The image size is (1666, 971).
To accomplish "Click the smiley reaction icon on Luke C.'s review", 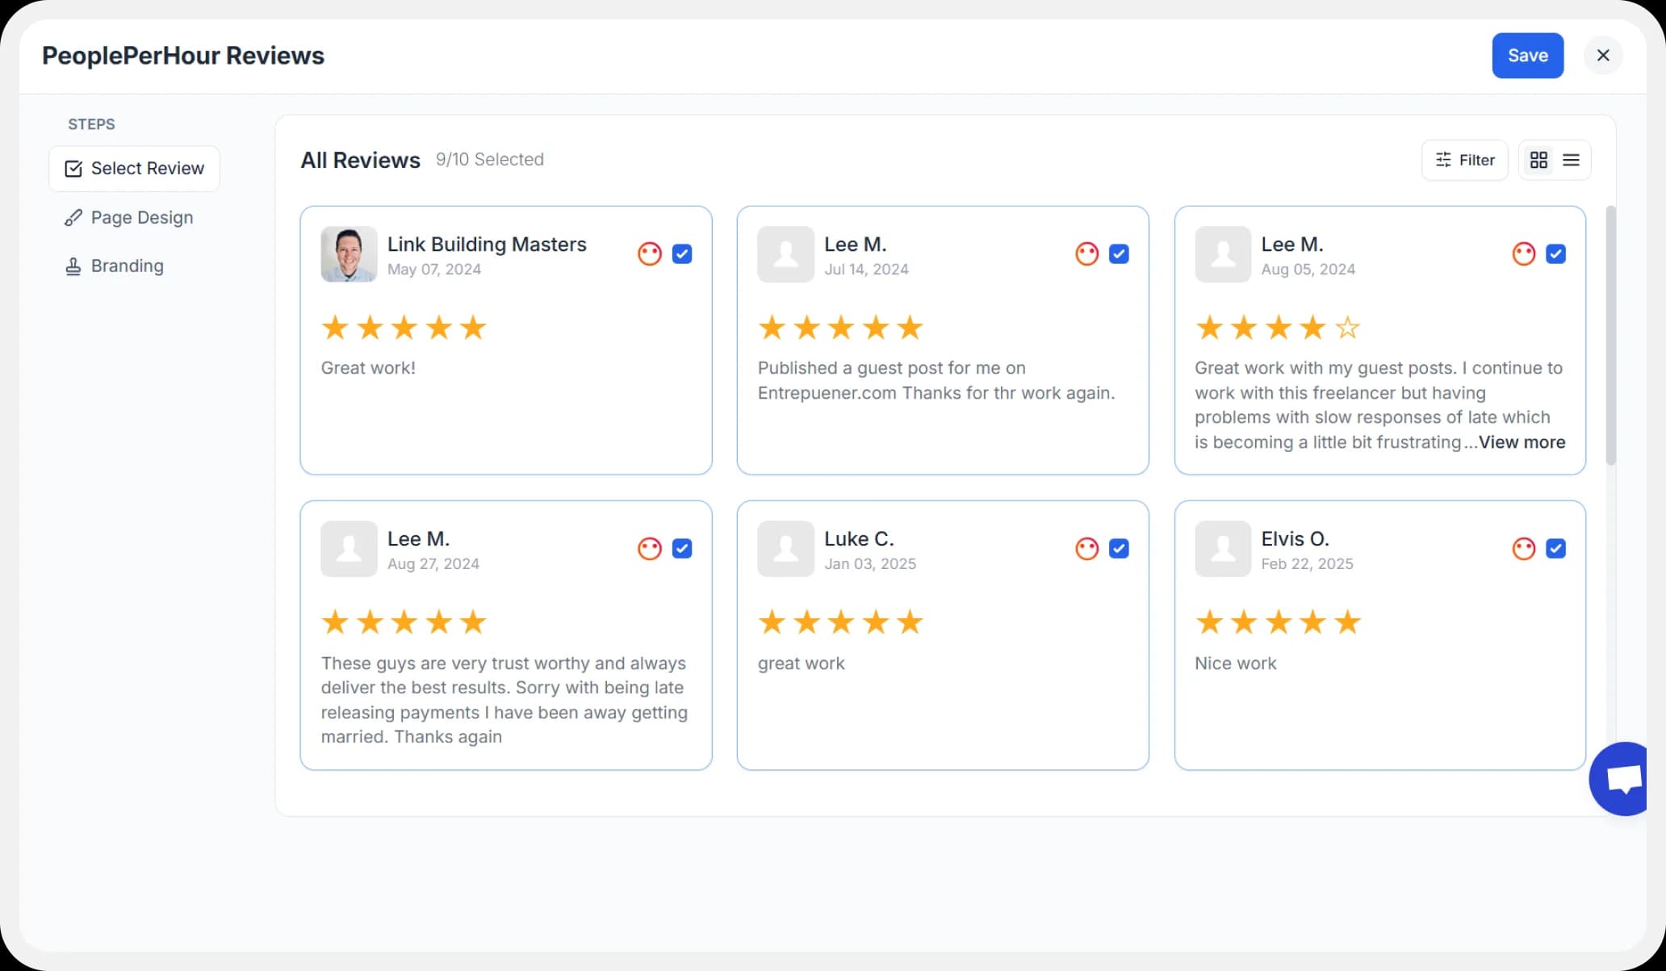I will click(x=1086, y=548).
